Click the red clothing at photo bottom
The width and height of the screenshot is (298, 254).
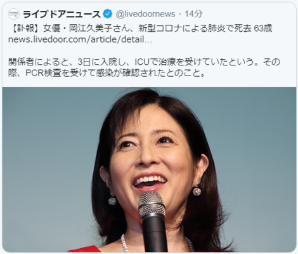[84, 249]
